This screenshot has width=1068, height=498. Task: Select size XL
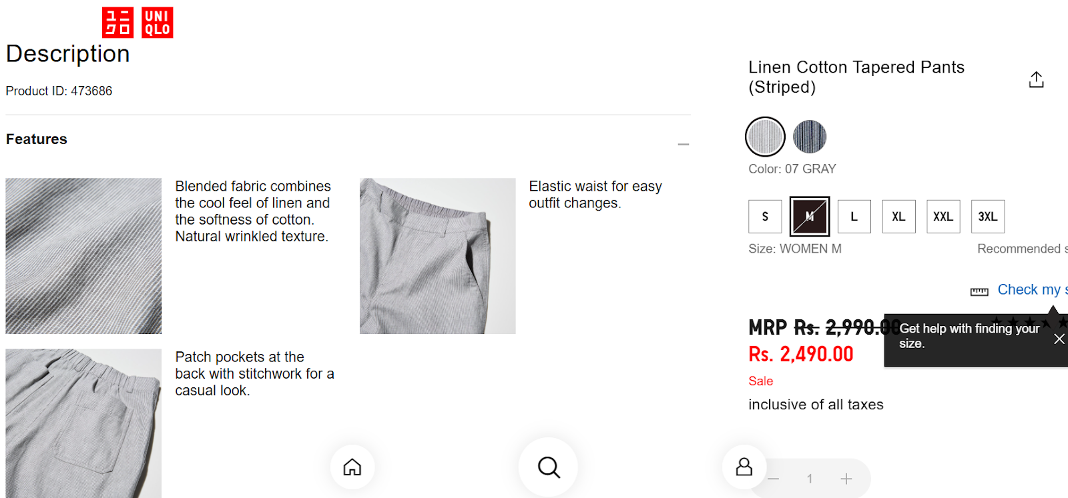coord(898,216)
